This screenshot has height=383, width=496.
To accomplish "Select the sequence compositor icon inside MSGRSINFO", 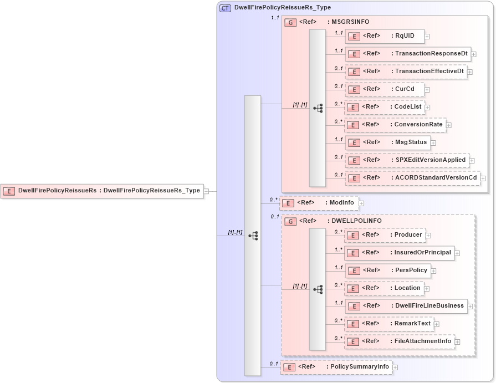I will (318, 108).
